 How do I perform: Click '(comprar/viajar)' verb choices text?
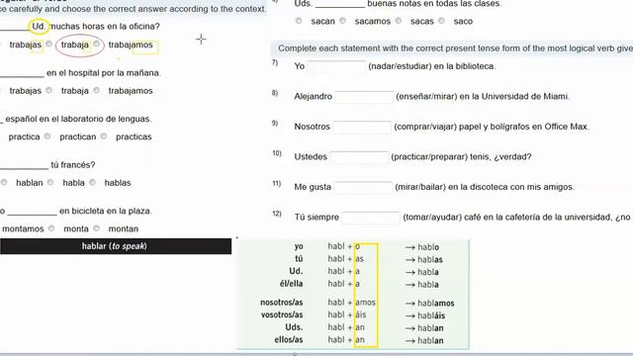click(425, 127)
